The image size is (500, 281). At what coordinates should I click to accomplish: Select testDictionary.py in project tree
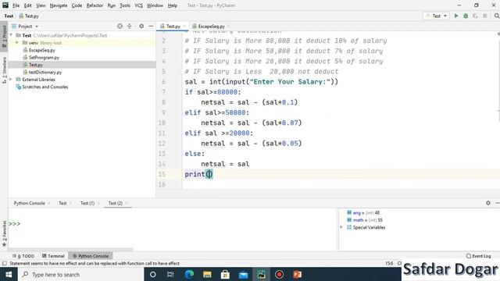(45, 72)
